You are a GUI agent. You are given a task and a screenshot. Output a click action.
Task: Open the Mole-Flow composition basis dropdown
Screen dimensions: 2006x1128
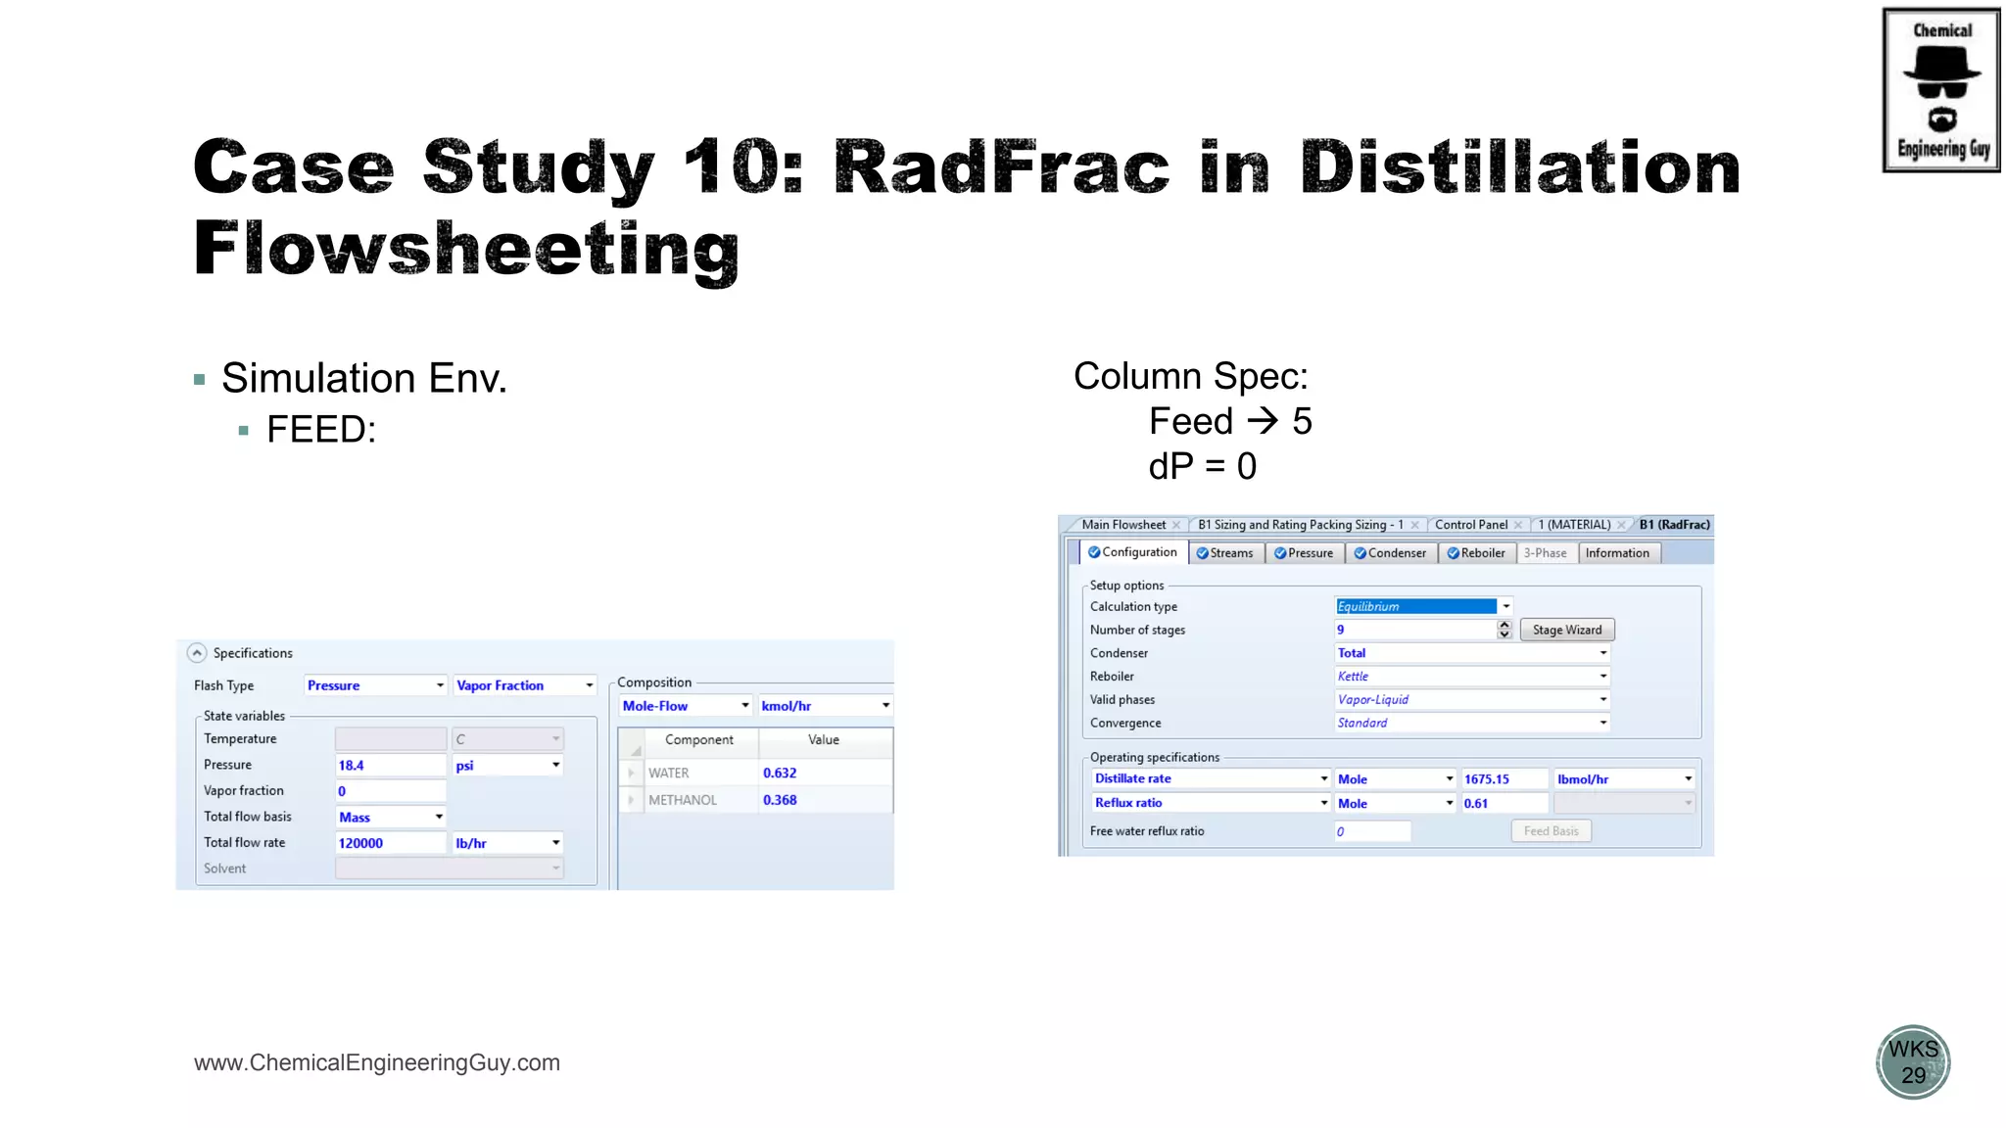[x=686, y=706]
